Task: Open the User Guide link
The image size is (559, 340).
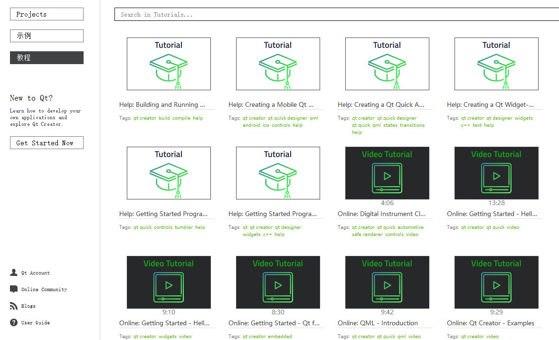Action: [x=35, y=322]
